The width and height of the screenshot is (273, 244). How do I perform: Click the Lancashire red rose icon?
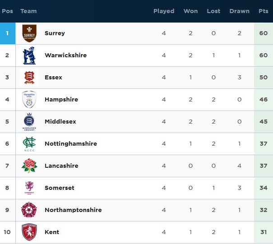click(29, 166)
